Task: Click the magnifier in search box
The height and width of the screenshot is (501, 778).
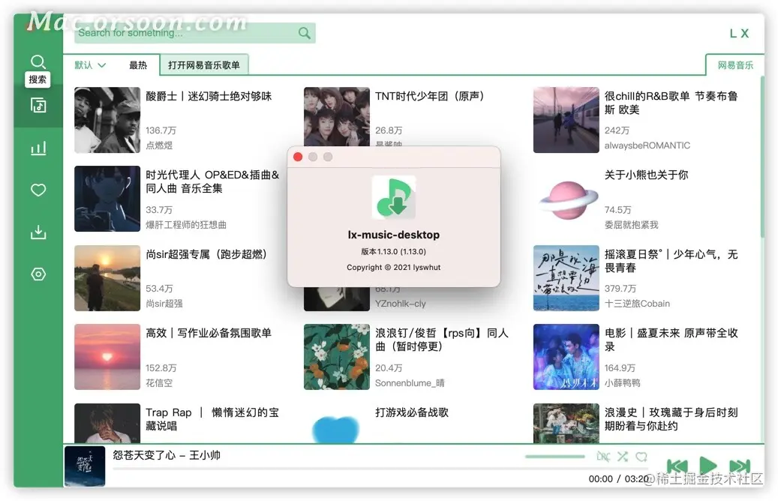Action: pos(304,33)
